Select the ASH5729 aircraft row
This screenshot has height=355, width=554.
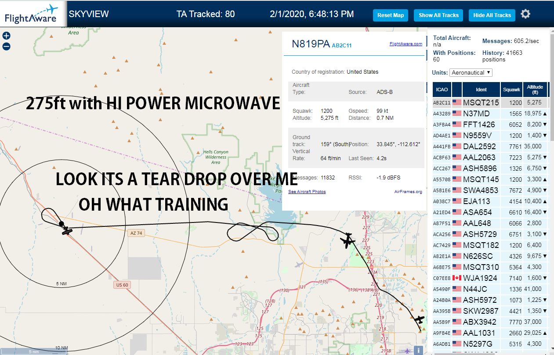(489, 234)
